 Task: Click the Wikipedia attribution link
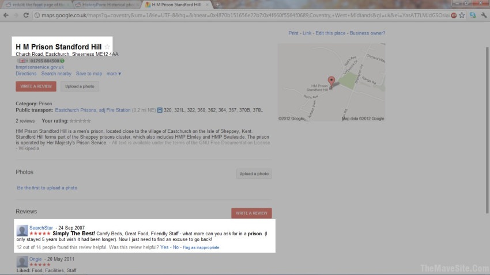[29, 148]
